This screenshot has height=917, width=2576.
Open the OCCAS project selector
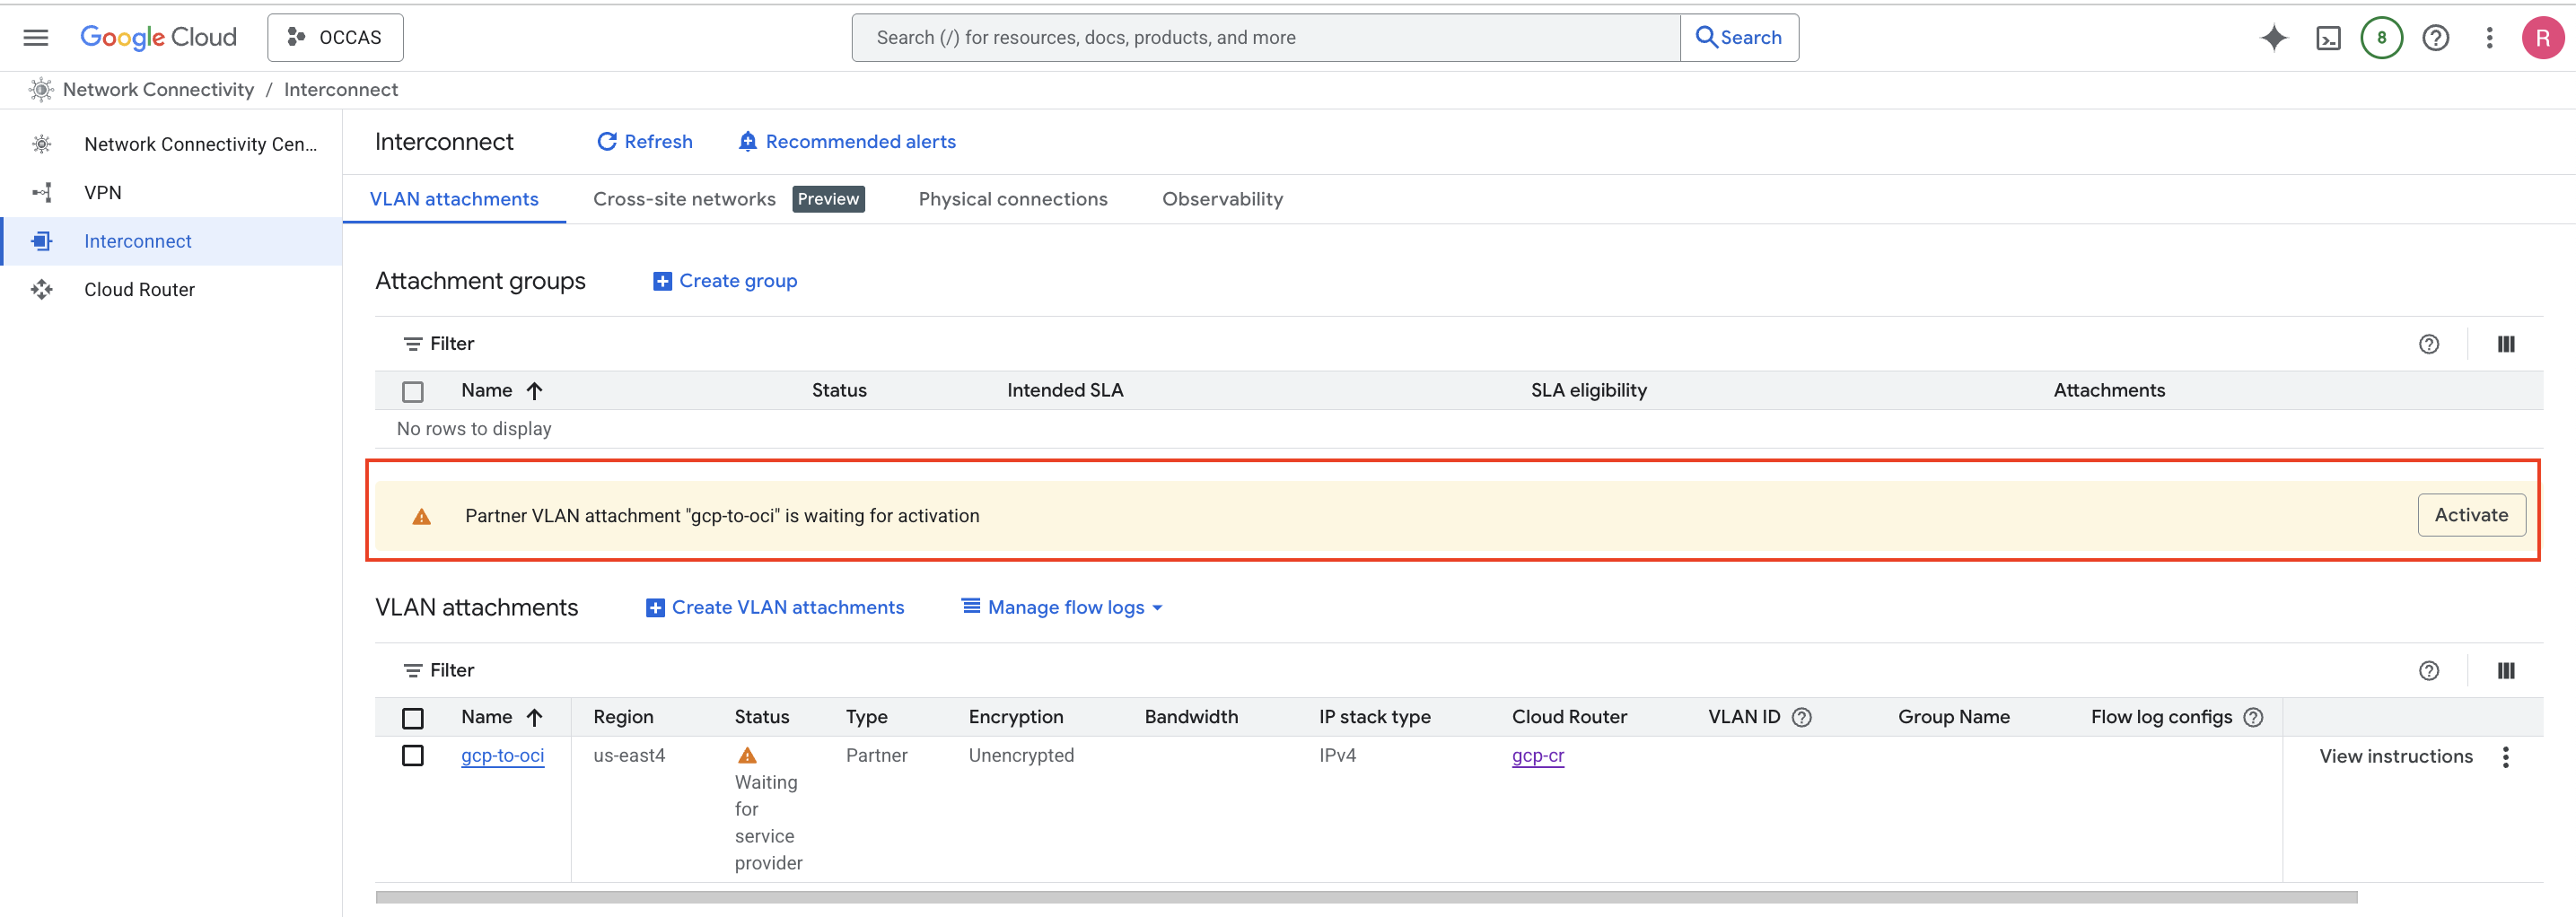[x=335, y=38]
